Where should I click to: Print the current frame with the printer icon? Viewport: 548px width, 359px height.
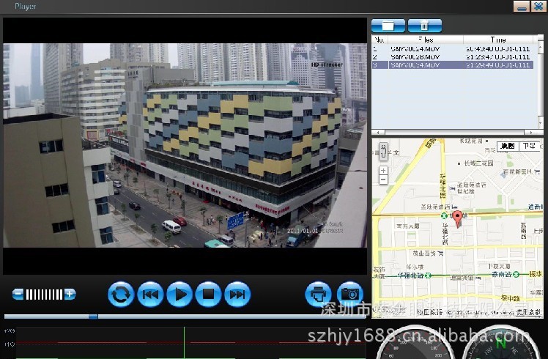[x=318, y=295]
